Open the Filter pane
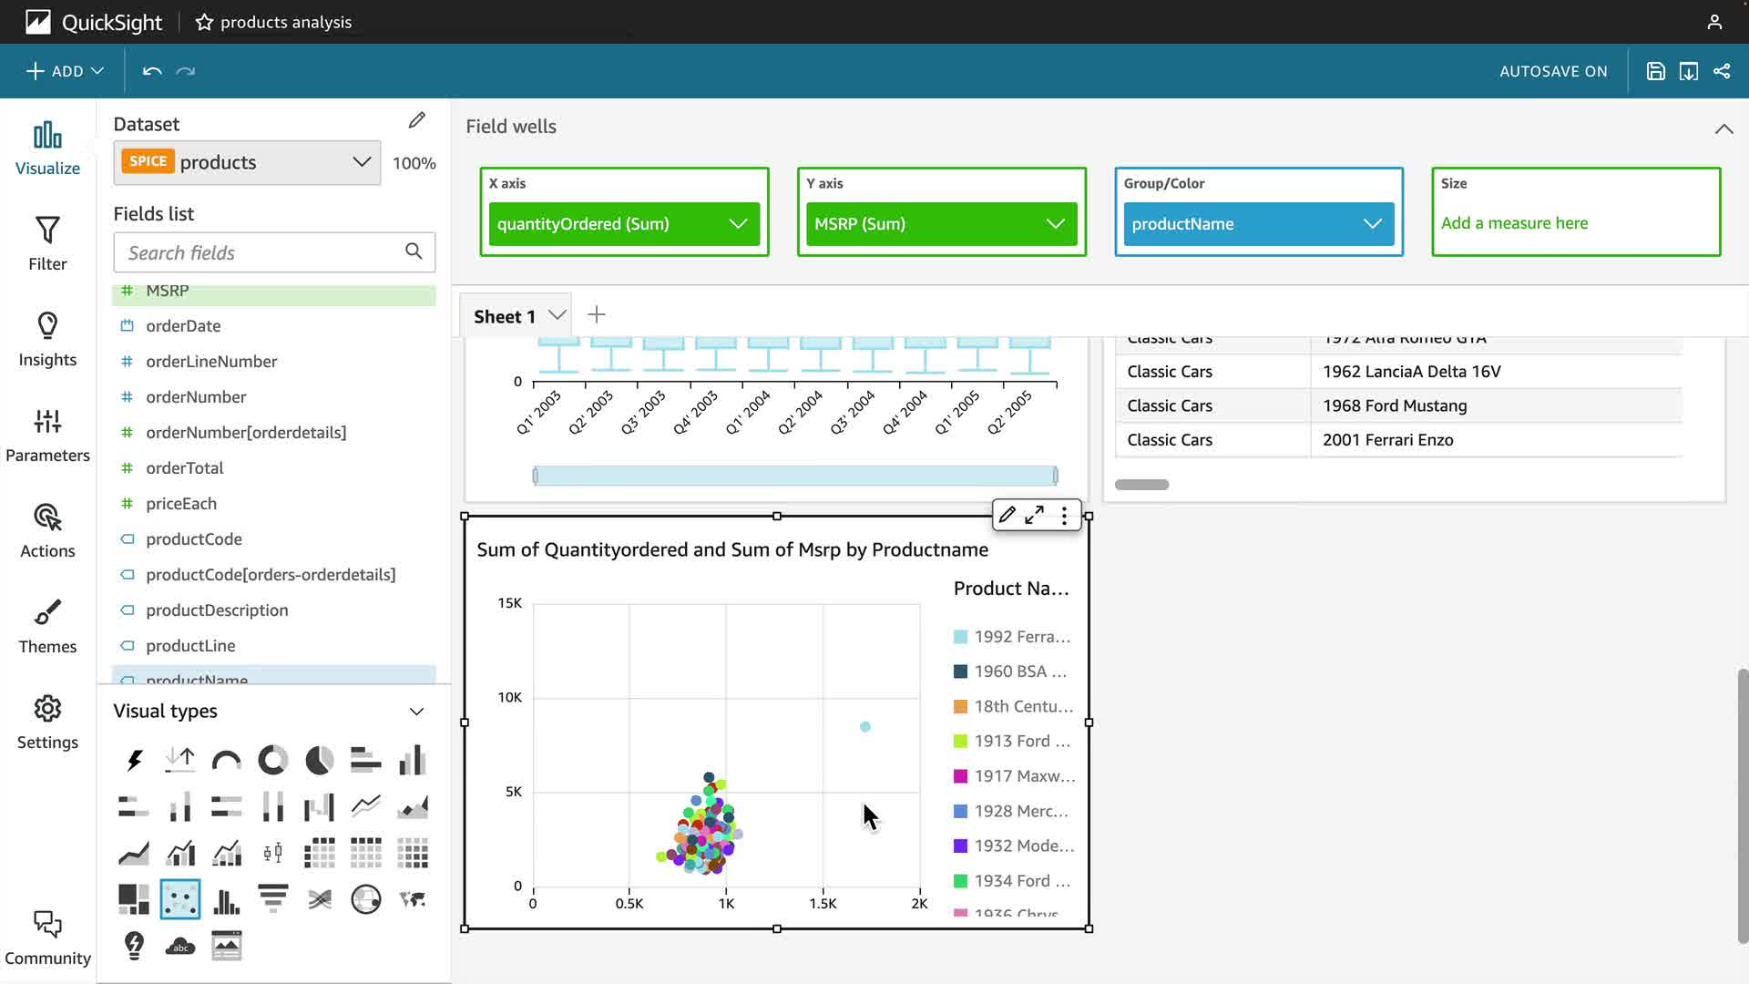 (x=47, y=243)
